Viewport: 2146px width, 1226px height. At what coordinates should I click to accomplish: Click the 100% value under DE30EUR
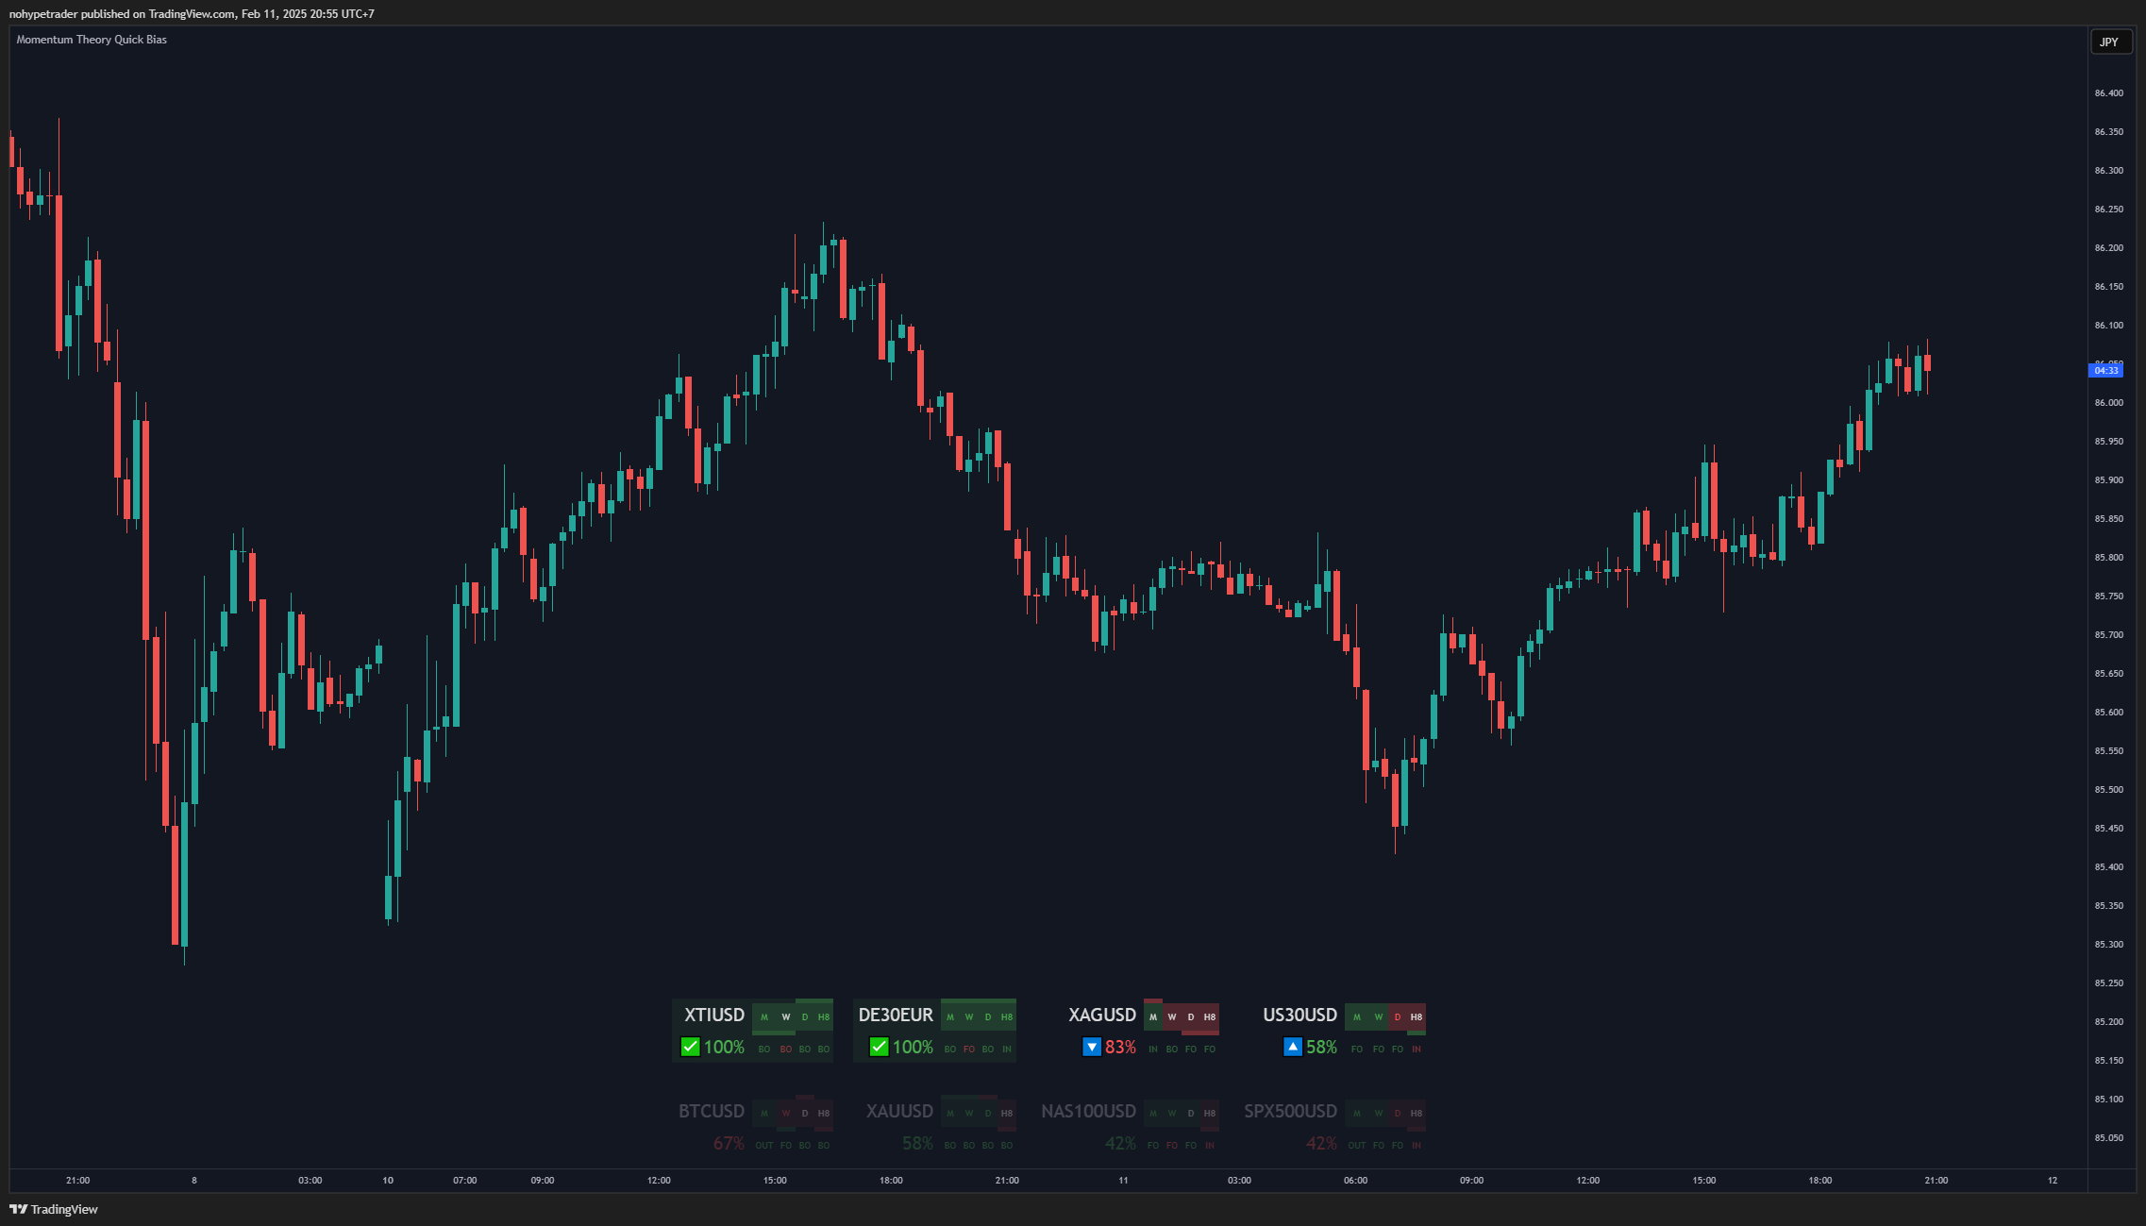click(x=913, y=1047)
